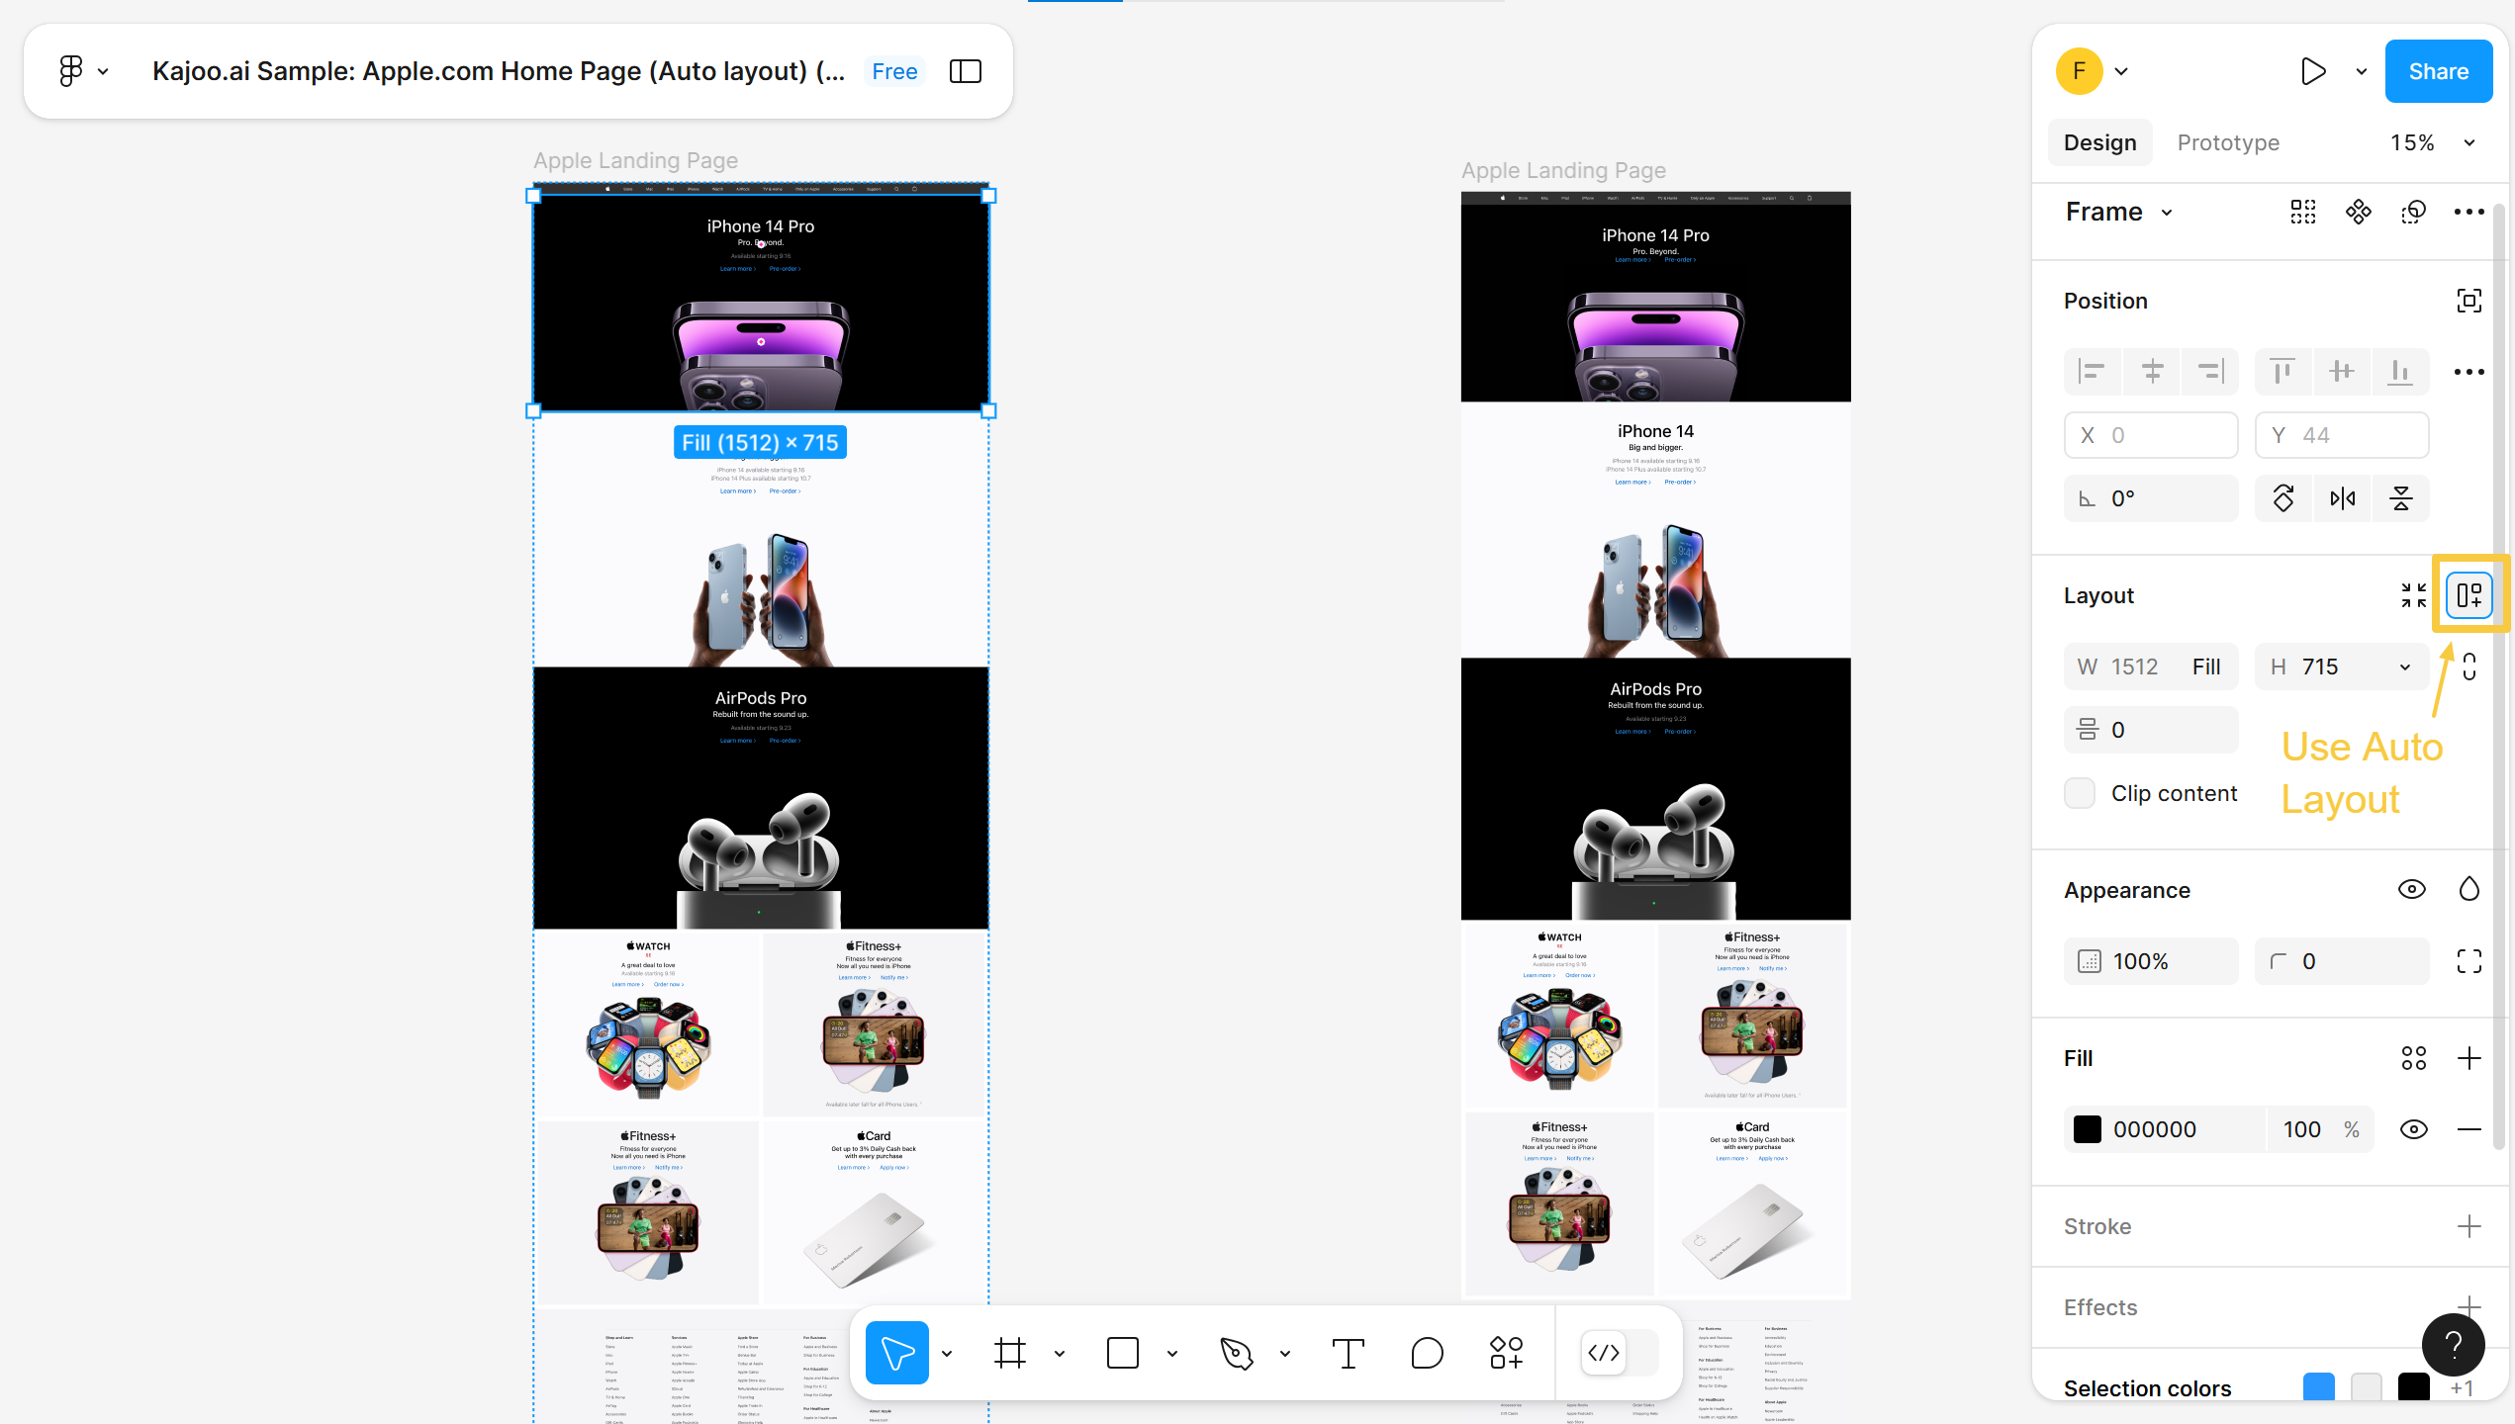Switch to the Prototype tab
This screenshot has height=1424, width=2515.
(x=2227, y=142)
